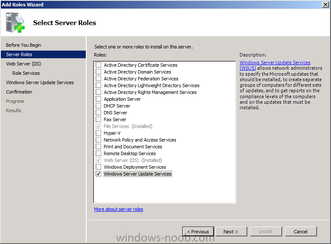Jump to Confirmation step in sidebar
331x244 pixels.
[19, 92]
